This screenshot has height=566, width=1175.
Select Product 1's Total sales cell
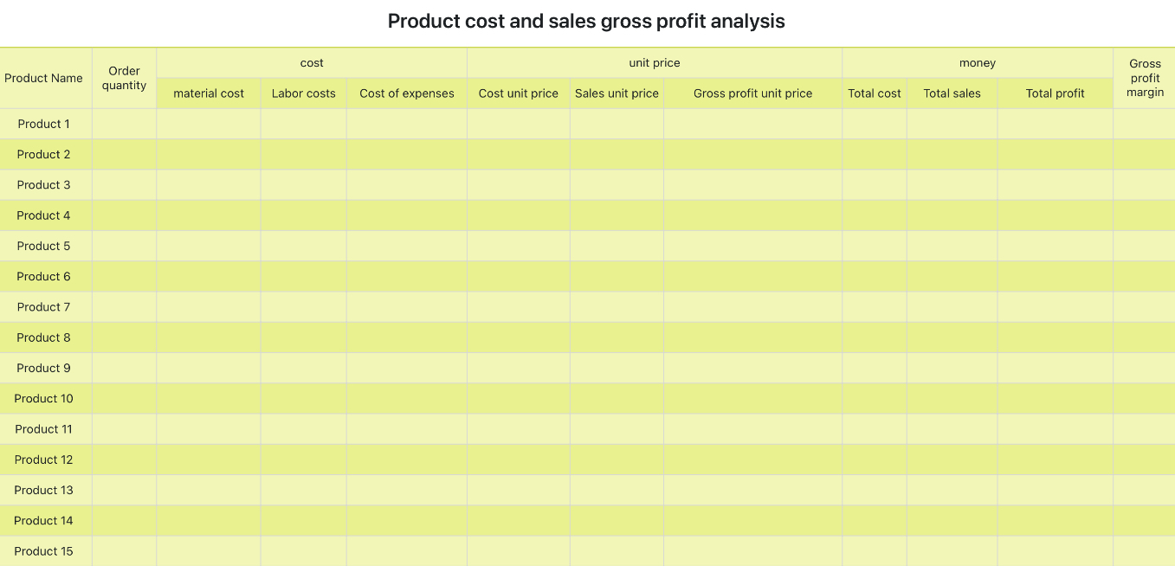click(x=952, y=124)
